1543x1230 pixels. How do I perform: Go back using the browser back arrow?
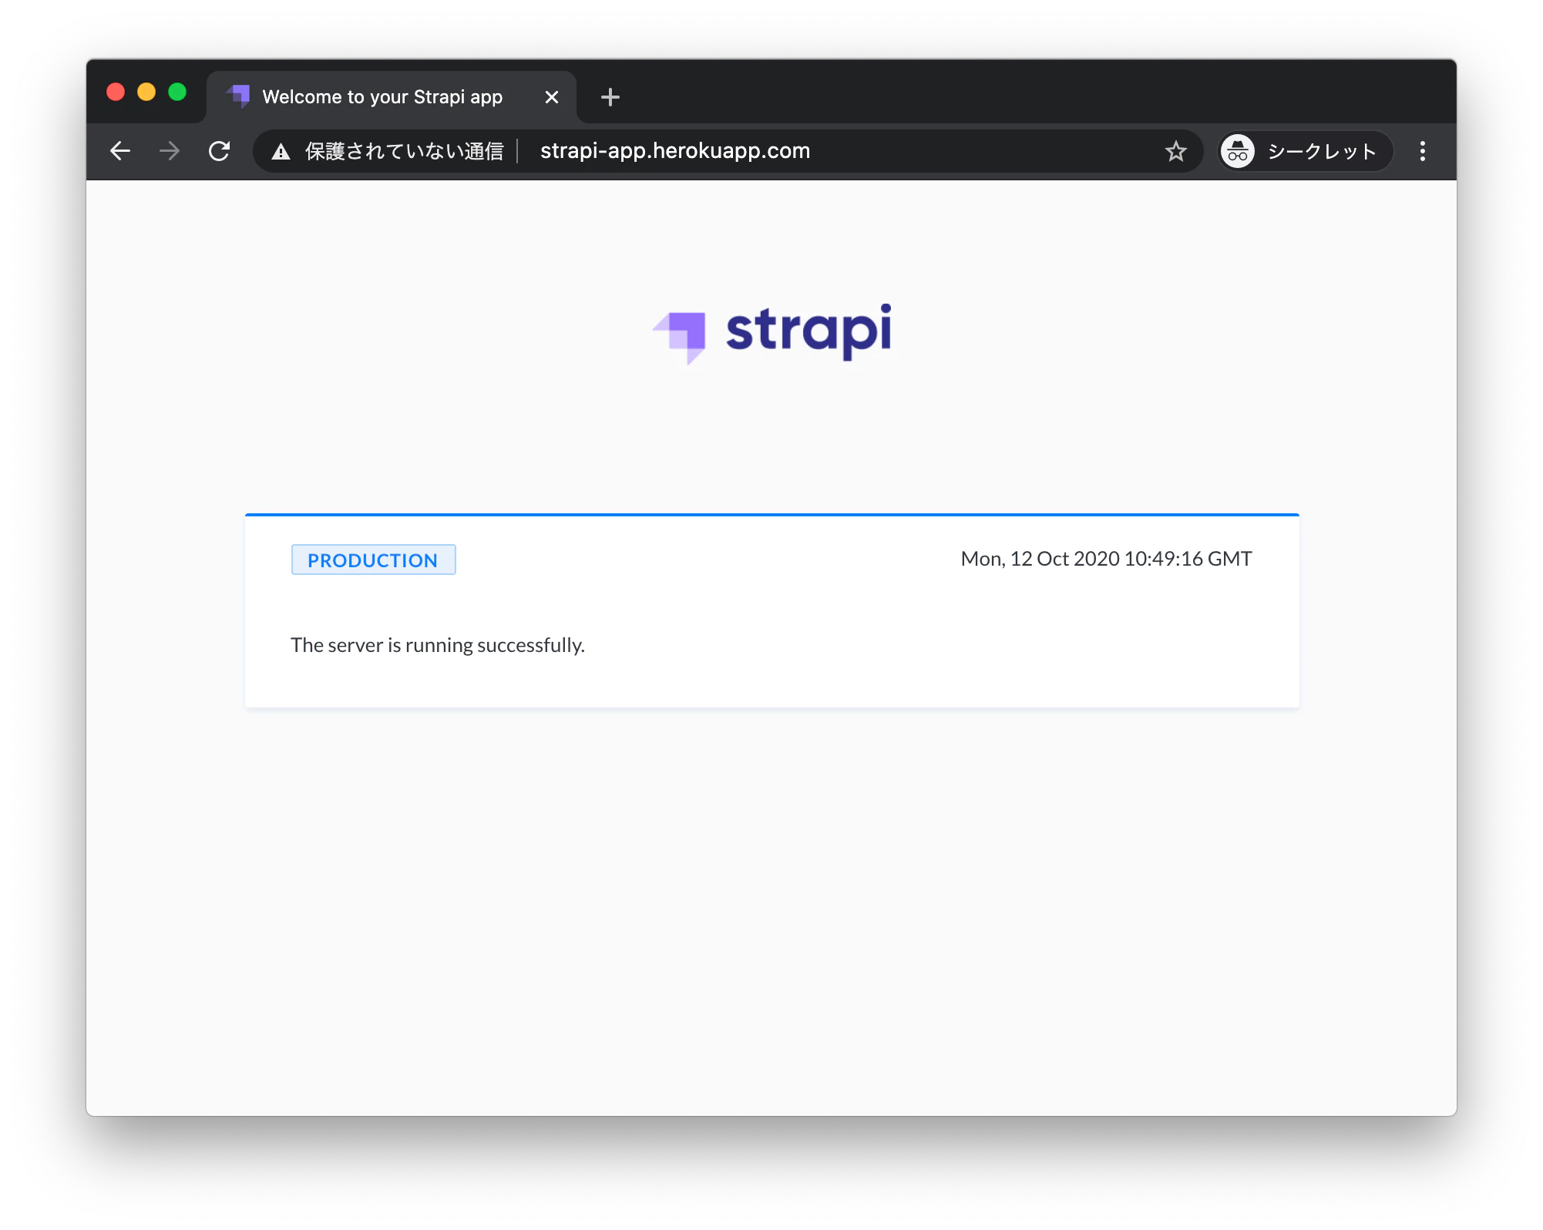120,151
